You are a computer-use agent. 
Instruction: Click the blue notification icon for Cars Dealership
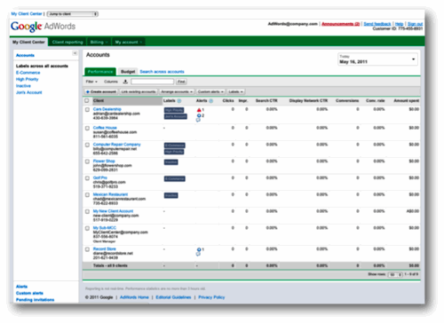coord(199,115)
